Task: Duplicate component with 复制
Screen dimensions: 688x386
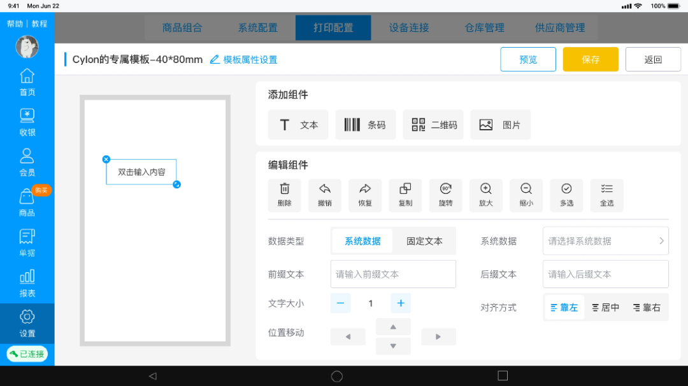Action: [405, 195]
